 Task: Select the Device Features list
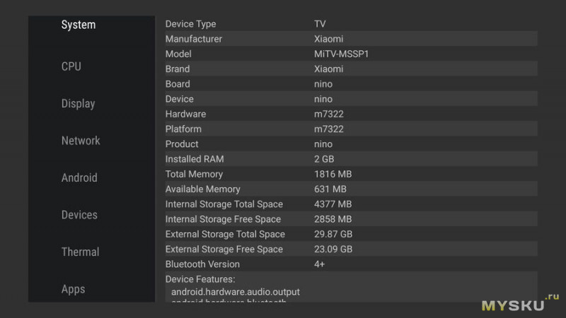[350, 287]
